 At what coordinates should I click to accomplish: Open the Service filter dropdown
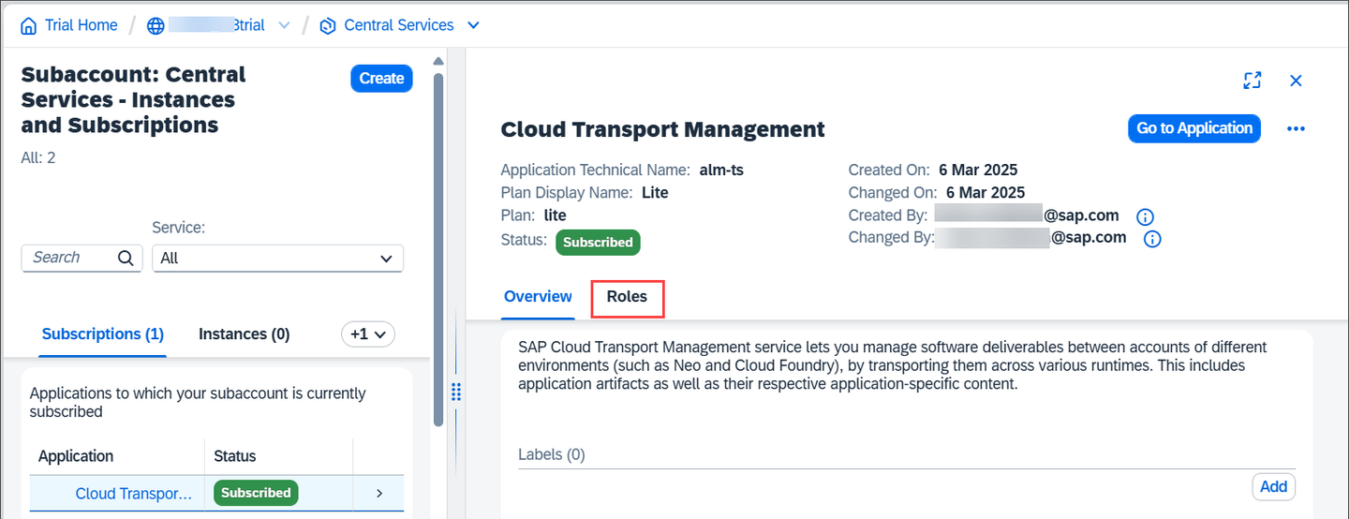(x=277, y=259)
